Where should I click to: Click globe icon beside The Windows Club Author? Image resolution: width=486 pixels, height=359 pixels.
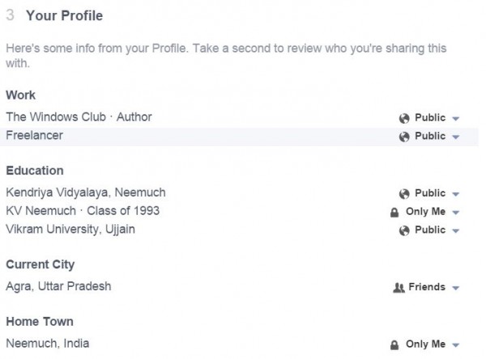404,118
